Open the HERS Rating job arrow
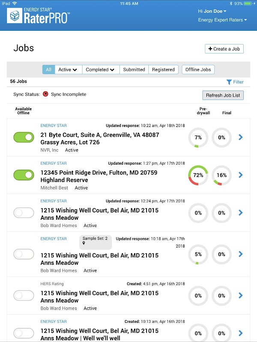The image size is (257, 342). tap(241, 295)
